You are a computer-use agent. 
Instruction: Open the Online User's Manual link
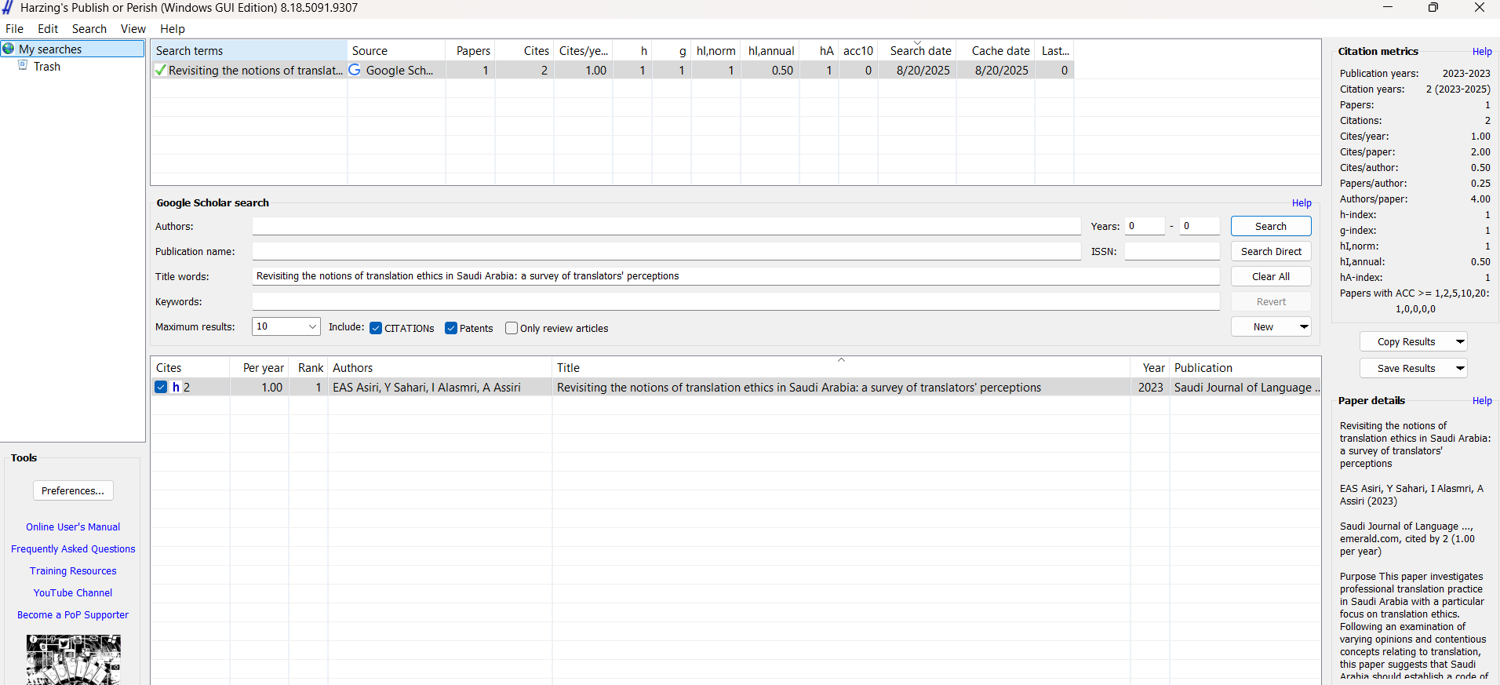[x=73, y=527]
